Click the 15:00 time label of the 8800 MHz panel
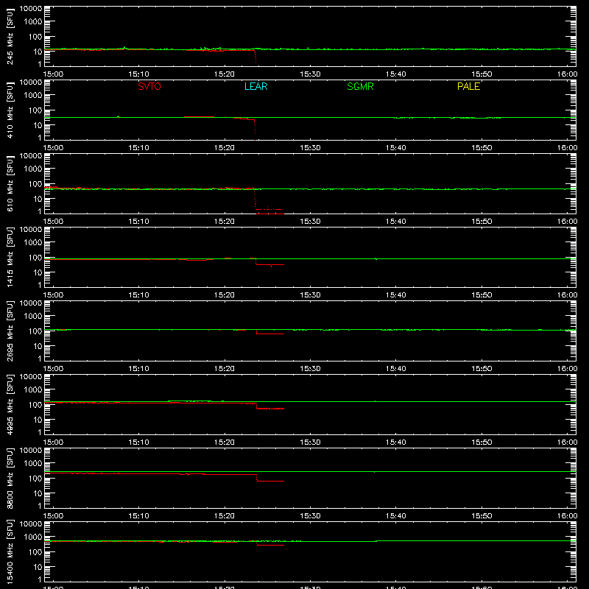The image size is (589, 589). 53,516
